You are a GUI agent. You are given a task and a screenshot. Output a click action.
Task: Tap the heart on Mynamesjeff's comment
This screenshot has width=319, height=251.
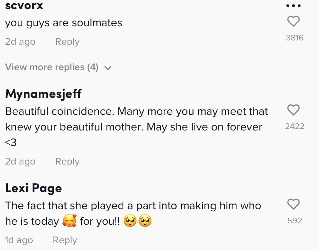pyautogui.click(x=293, y=110)
